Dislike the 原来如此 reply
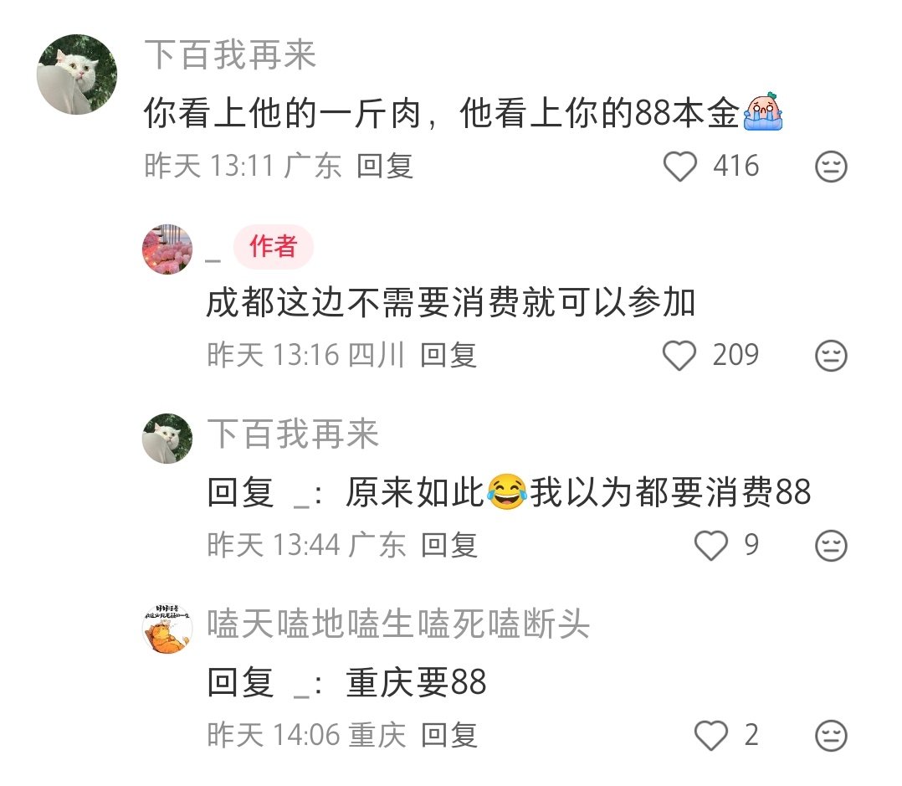Image resolution: width=902 pixels, height=786 pixels. tap(831, 546)
